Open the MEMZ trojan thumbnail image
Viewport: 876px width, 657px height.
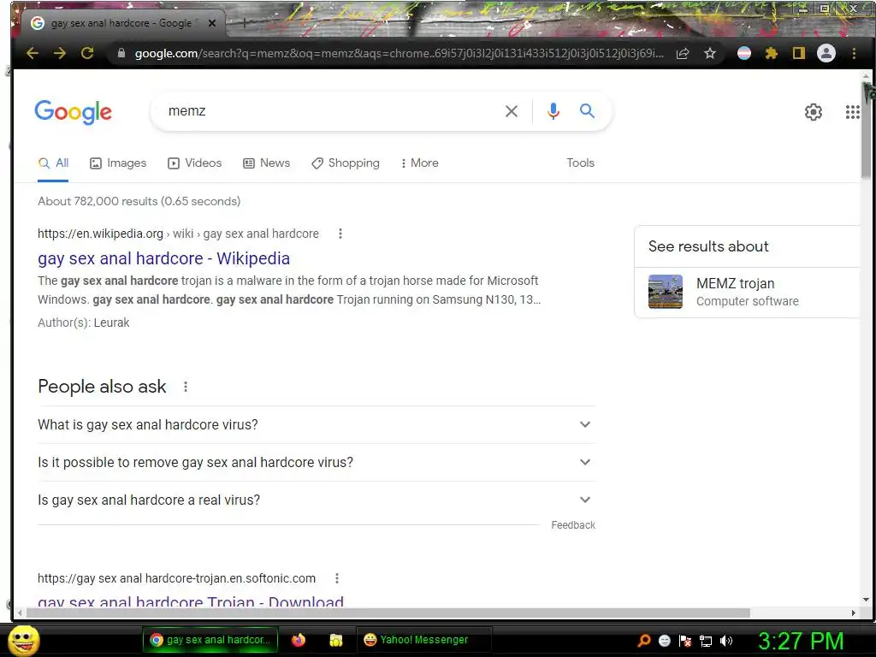tap(666, 292)
